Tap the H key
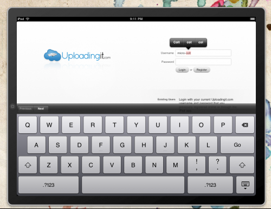 coord(144,145)
